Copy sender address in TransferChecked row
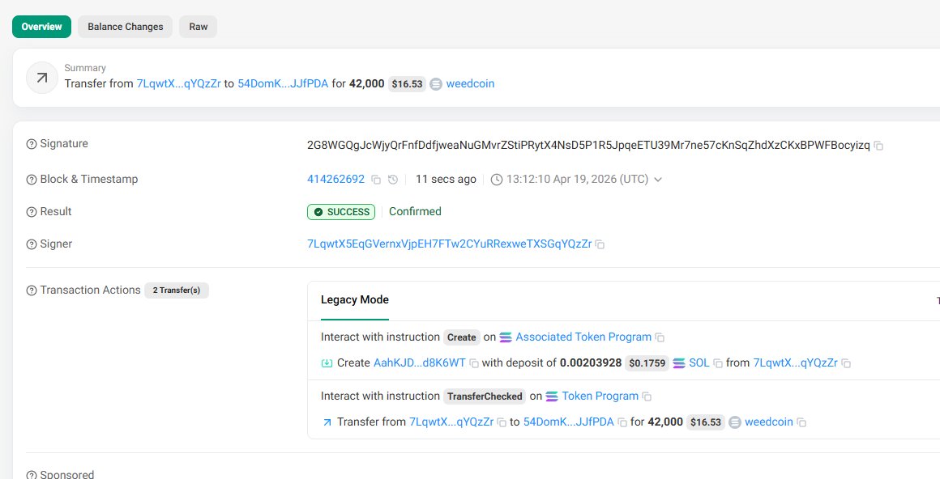The height and width of the screenshot is (479, 940). pyautogui.click(x=502, y=422)
